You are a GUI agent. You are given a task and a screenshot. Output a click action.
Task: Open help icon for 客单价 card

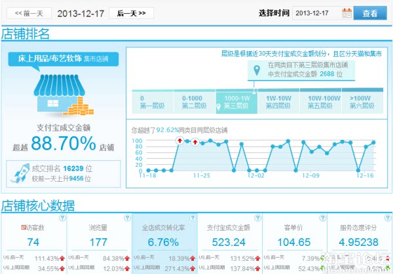323,218
